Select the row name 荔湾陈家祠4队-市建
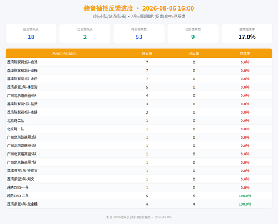This screenshot has width=278, height=224. 22,112
